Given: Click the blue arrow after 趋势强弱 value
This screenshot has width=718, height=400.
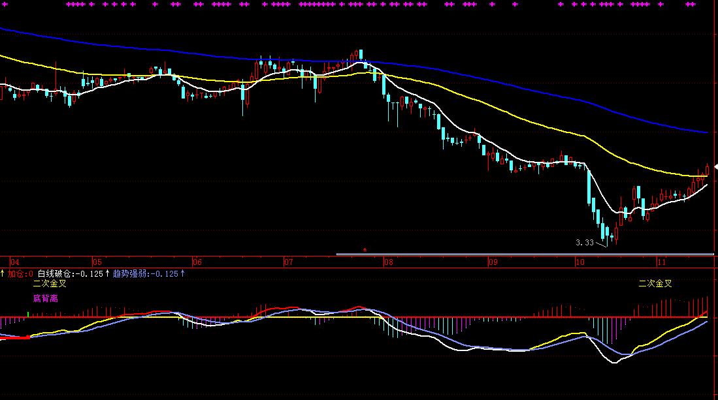Looking at the screenshot, I should click(x=182, y=274).
